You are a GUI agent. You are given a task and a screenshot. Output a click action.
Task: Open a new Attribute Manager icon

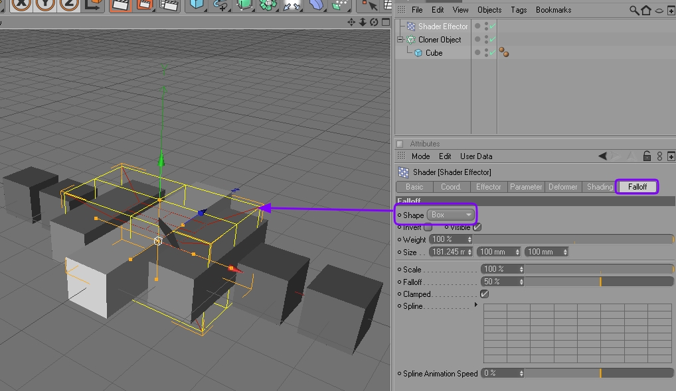[671, 156]
